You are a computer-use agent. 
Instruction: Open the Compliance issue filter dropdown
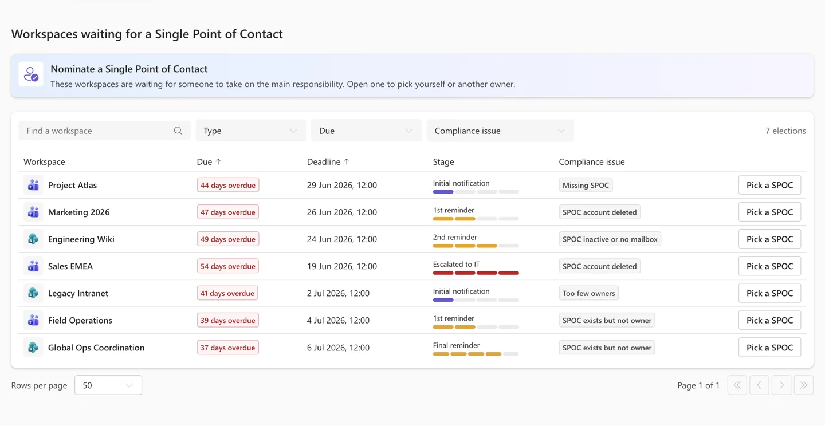coord(500,131)
